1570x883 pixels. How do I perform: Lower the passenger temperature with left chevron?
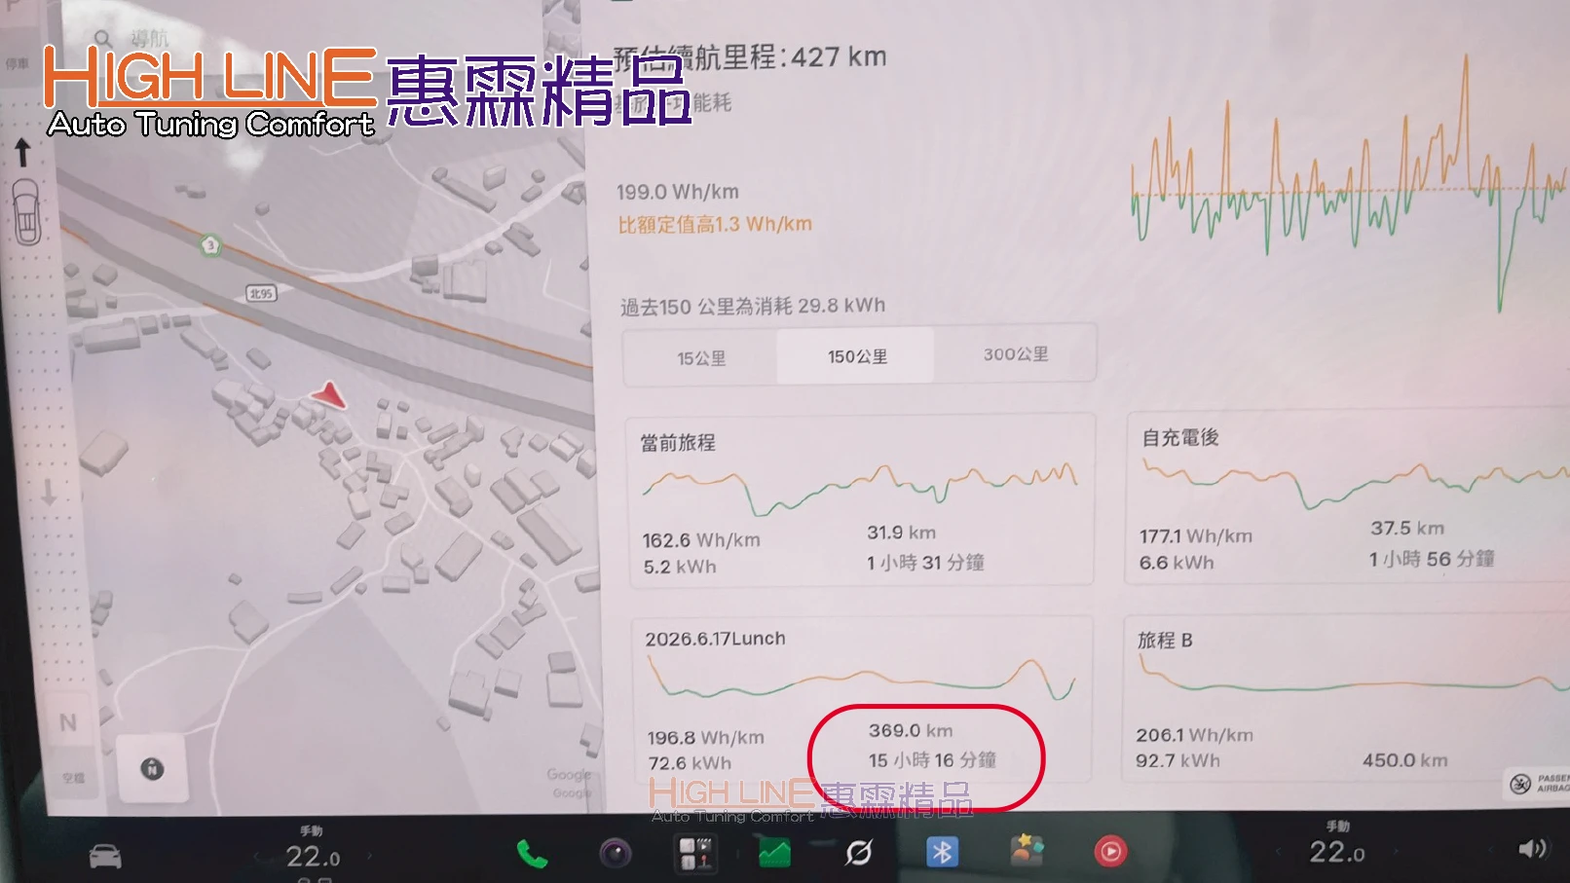coord(1279,853)
